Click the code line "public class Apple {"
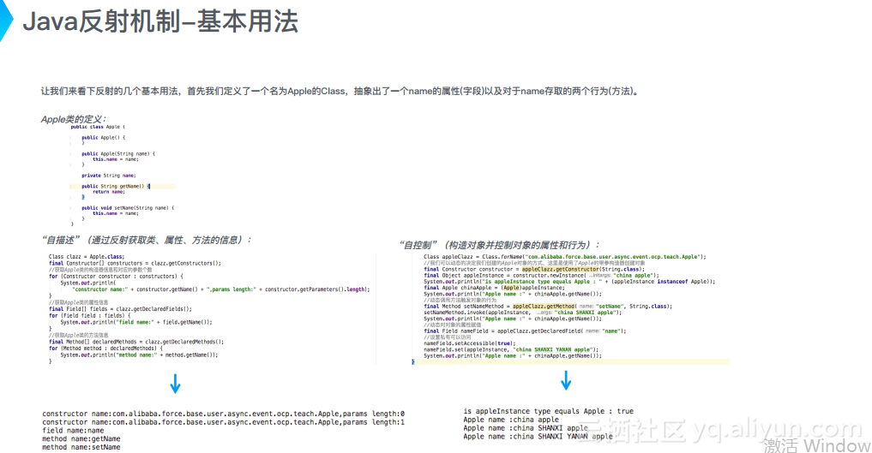Screen dimensions: 872x453 click(x=98, y=127)
